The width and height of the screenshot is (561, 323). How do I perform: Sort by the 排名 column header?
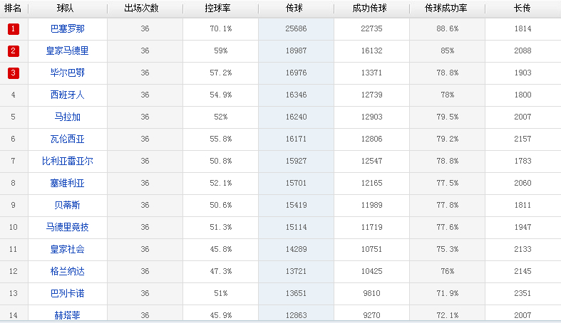(13, 9)
